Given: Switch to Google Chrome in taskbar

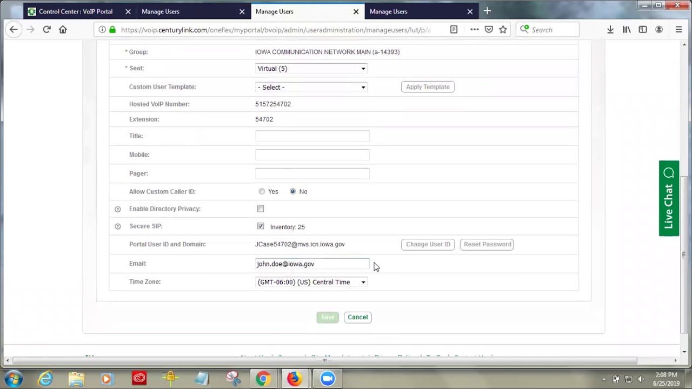Looking at the screenshot, I should (x=263, y=379).
